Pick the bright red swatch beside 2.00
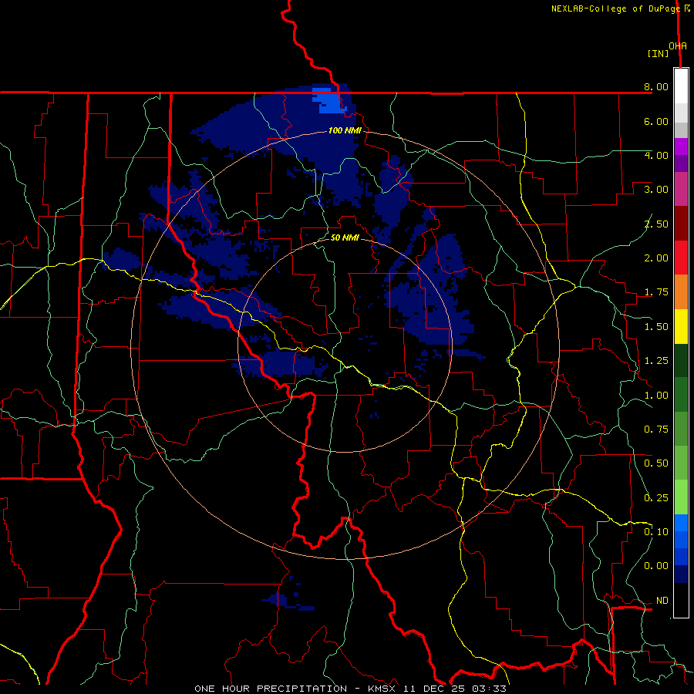The image size is (694, 694). [x=681, y=258]
